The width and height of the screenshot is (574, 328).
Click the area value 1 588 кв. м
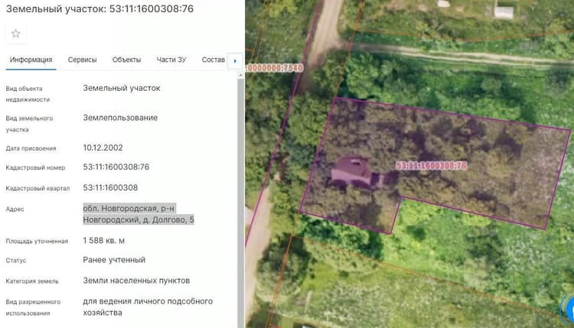103,241
